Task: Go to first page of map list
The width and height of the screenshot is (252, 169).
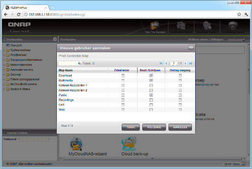Action: pyautogui.click(x=161, y=63)
